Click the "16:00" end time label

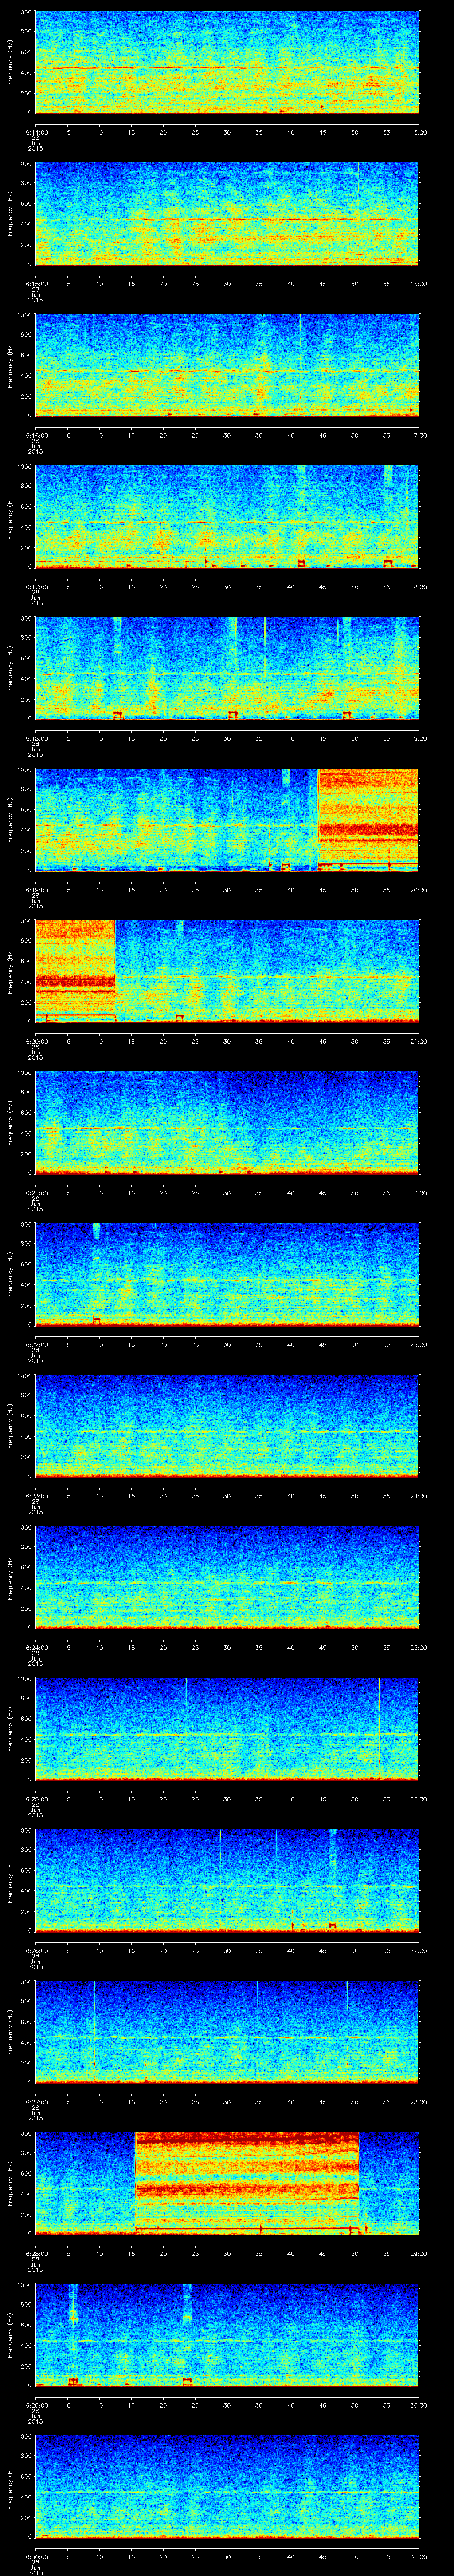(418, 284)
